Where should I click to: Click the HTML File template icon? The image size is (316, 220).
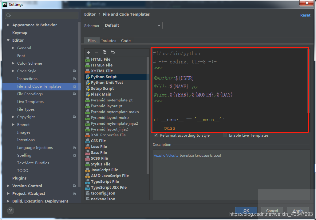88,59
